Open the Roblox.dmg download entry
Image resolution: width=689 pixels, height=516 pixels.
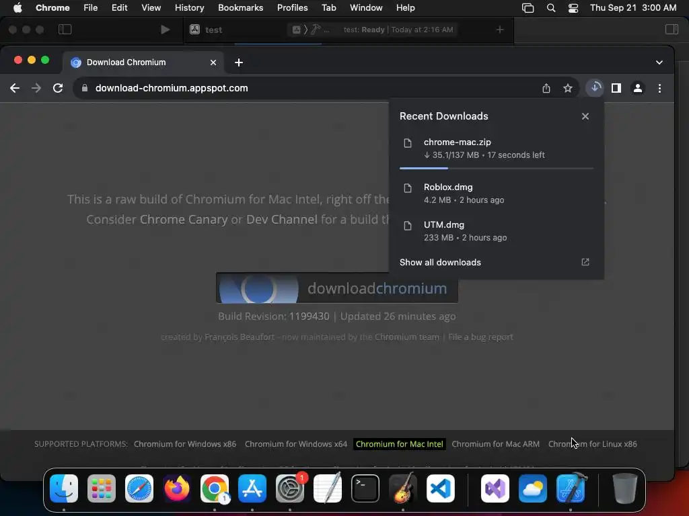coord(496,193)
